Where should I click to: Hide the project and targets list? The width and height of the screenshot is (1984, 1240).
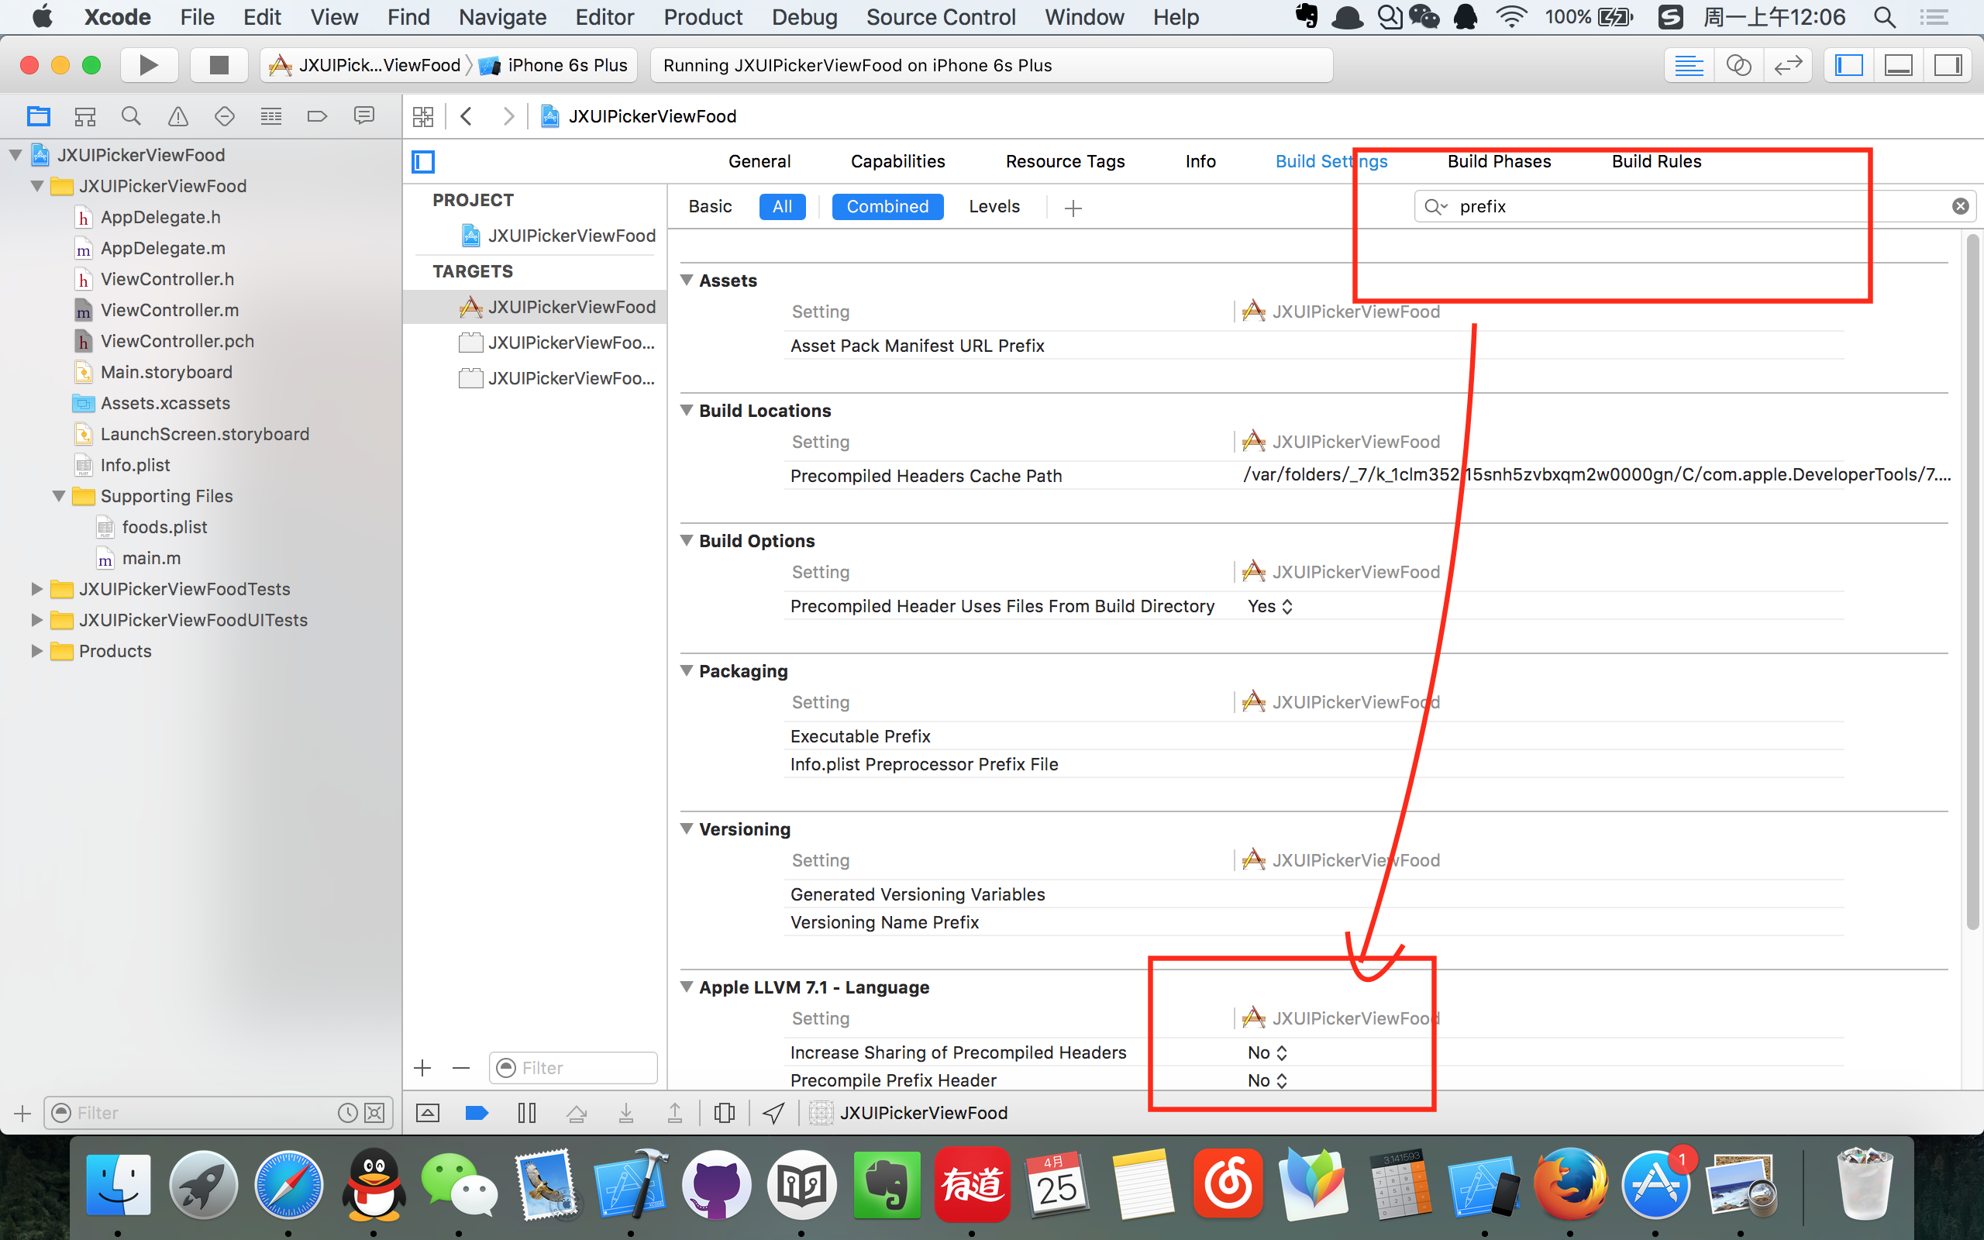[423, 161]
